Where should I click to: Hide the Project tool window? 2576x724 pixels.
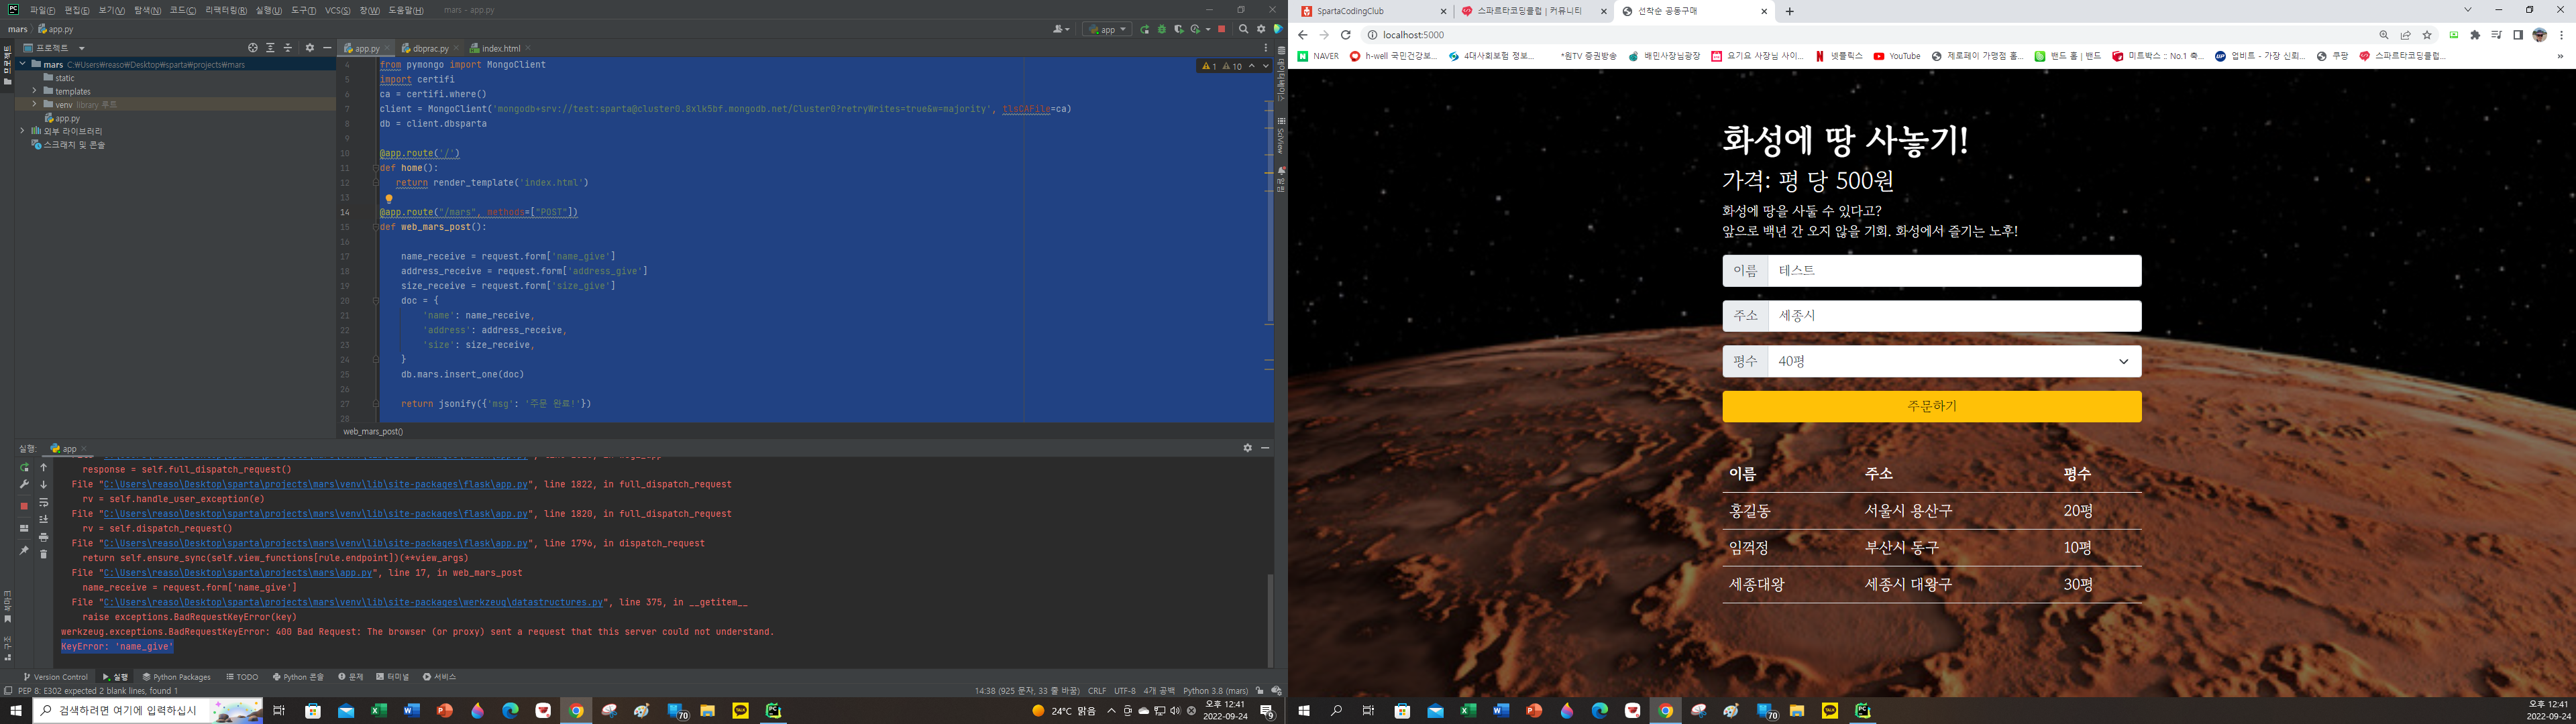pyautogui.click(x=327, y=48)
